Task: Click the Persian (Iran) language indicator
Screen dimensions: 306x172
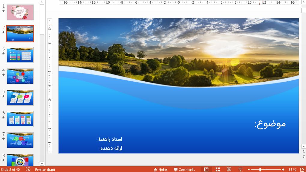Action: (x=45, y=170)
